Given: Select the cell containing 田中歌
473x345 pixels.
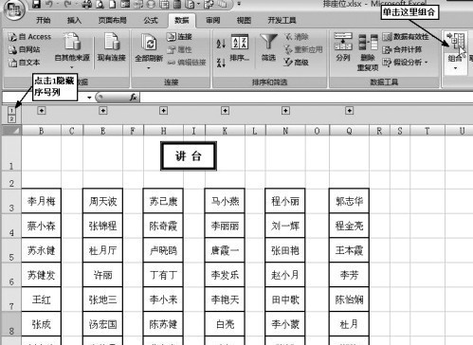Looking at the screenshot, I should 285,300.
